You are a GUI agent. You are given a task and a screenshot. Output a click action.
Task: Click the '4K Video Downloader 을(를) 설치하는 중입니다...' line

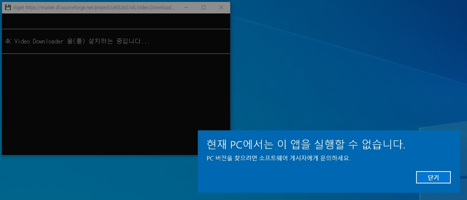point(78,41)
